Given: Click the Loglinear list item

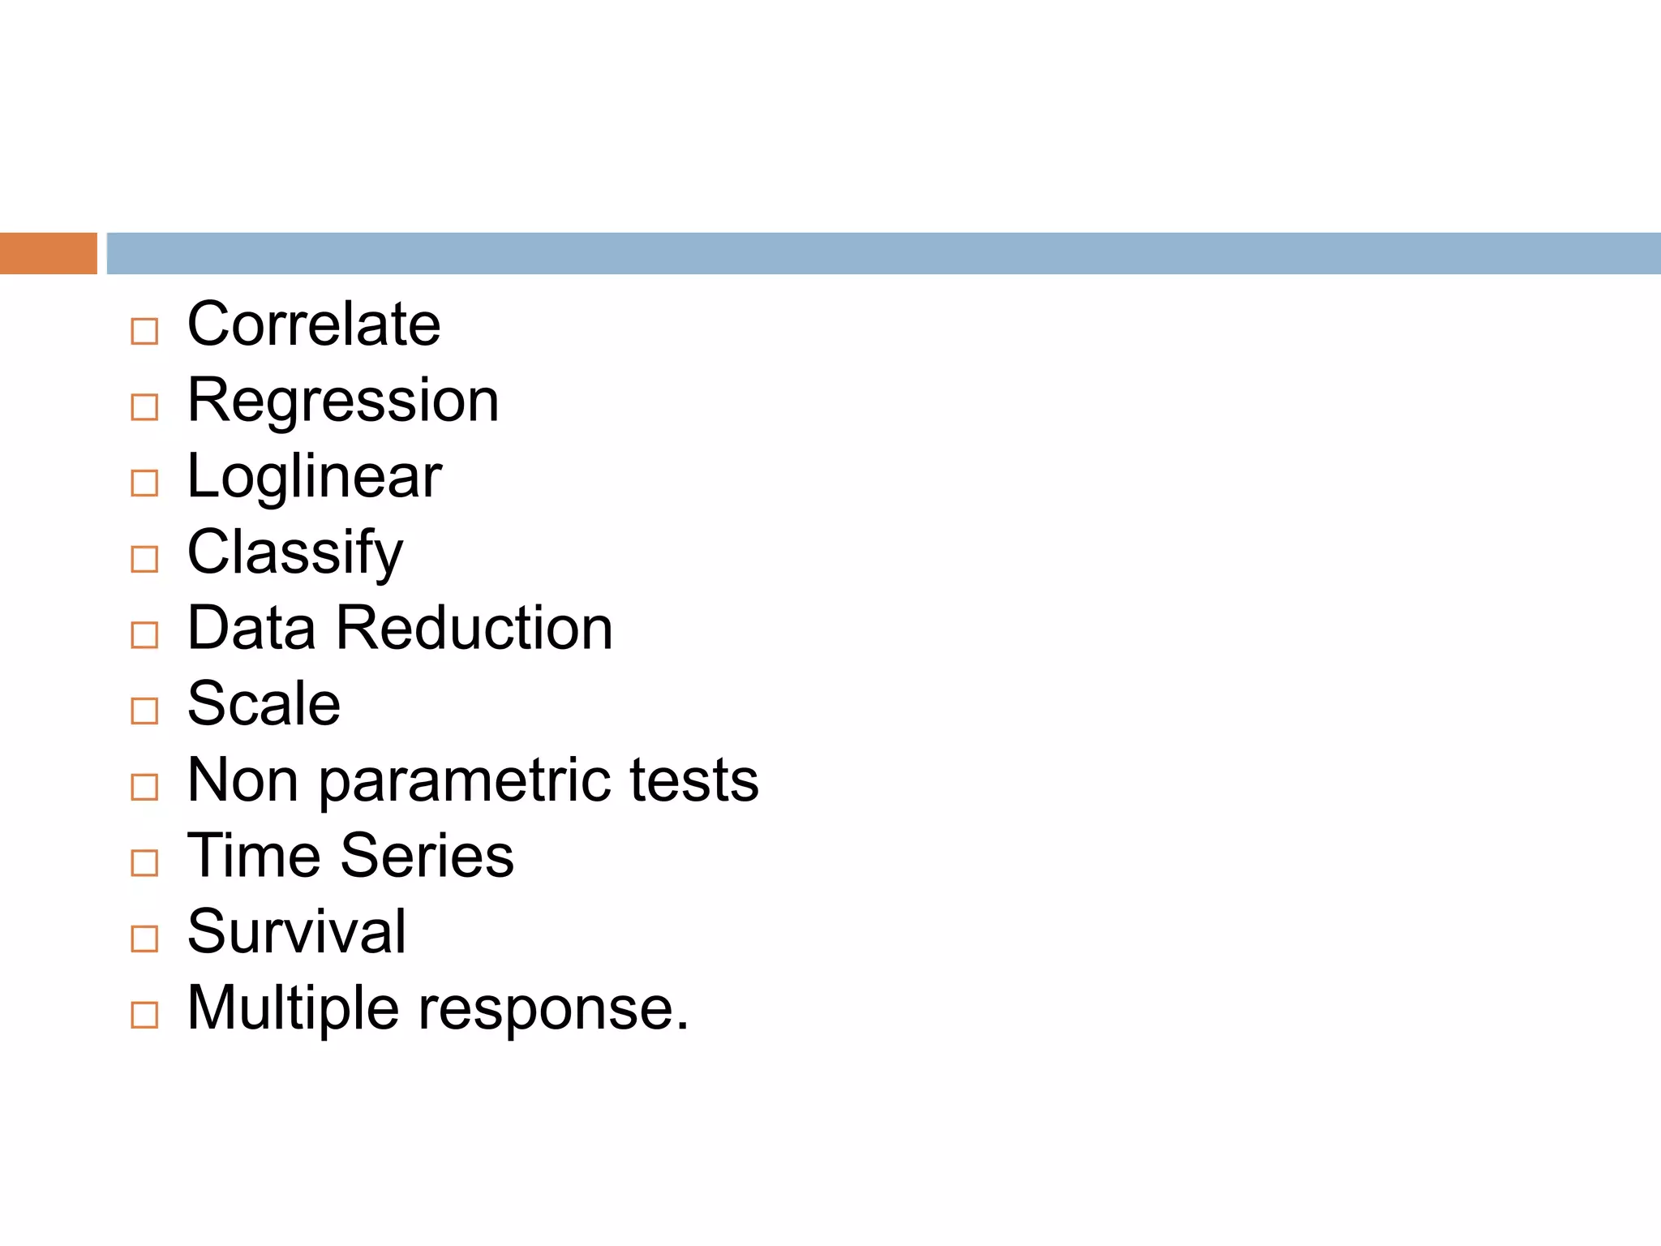Looking at the screenshot, I should coord(315,476).
